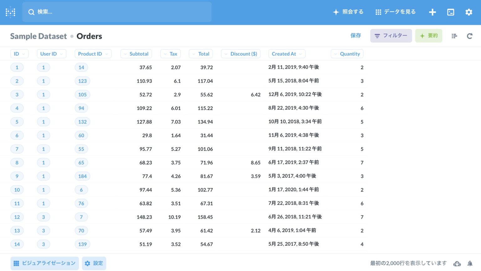Open the フィルター panel
The image size is (481, 271).
pyautogui.click(x=391, y=36)
